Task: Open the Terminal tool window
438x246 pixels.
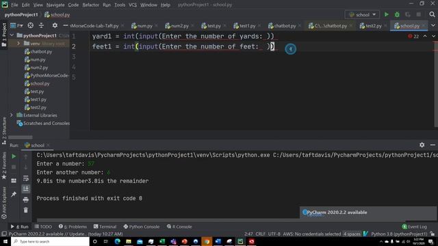Action: (x=105, y=226)
